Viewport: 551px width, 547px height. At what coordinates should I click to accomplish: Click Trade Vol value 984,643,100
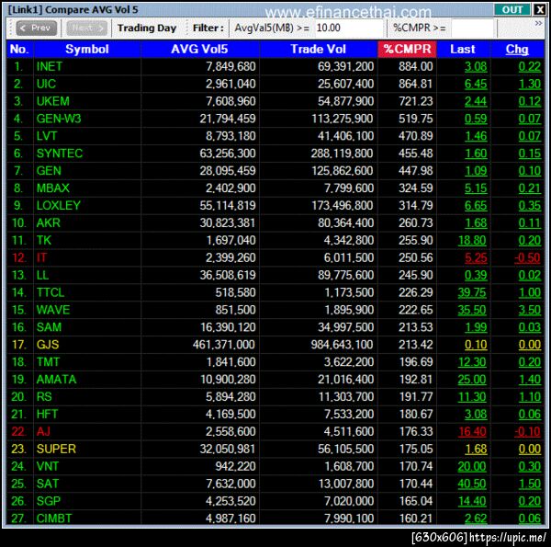click(x=343, y=345)
